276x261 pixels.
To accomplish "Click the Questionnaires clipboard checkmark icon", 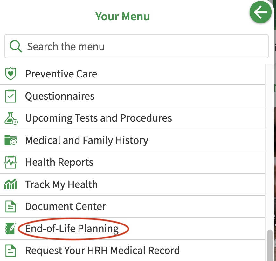I will [10, 96].
